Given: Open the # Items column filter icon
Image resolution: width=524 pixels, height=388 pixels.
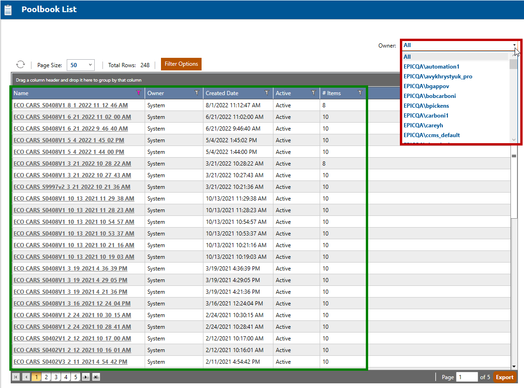Looking at the screenshot, I should click(x=360, y=93).
